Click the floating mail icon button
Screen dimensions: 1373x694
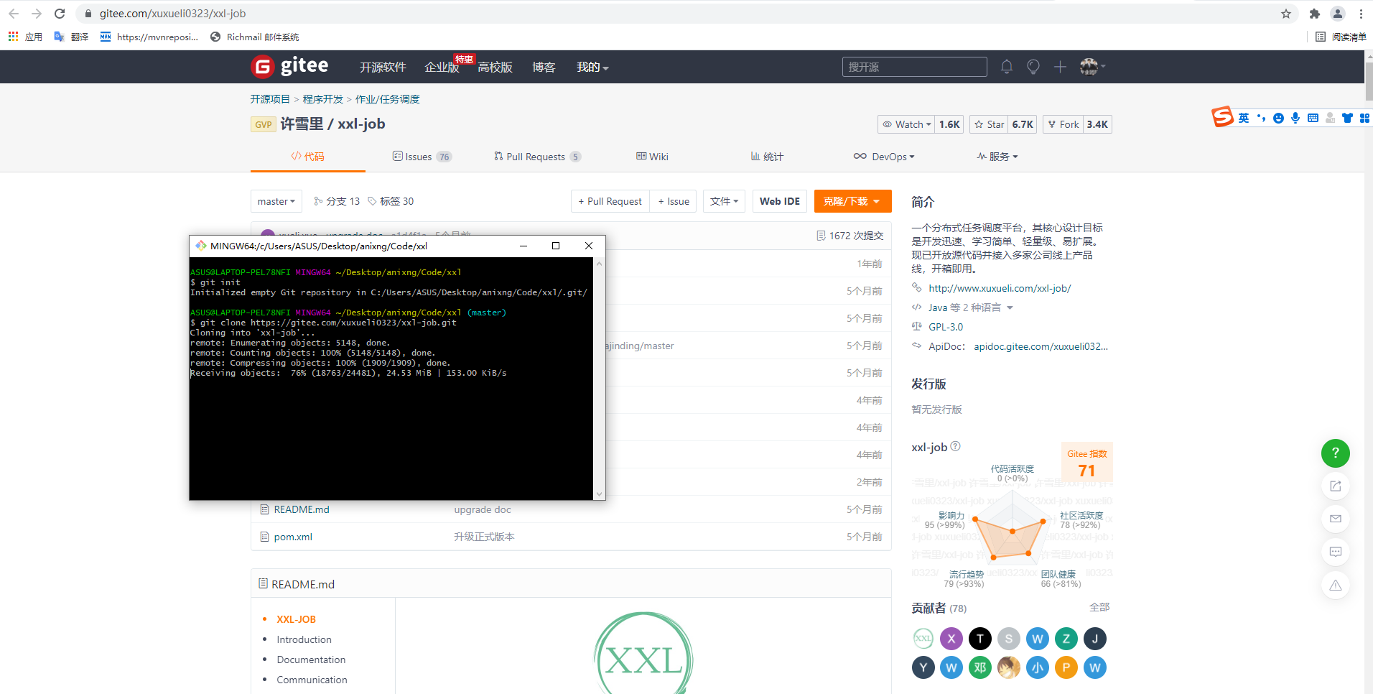pyautogui.click(x=1335, y=519)
